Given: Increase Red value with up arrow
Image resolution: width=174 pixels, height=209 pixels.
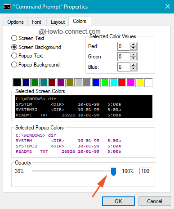Looking at the screenshot, I should coord(133,44).
